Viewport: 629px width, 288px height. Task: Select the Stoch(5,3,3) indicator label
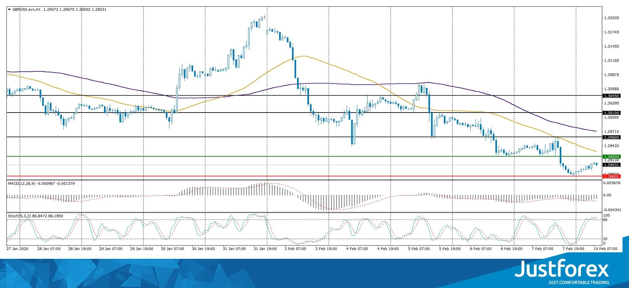[x=19, y=216]
